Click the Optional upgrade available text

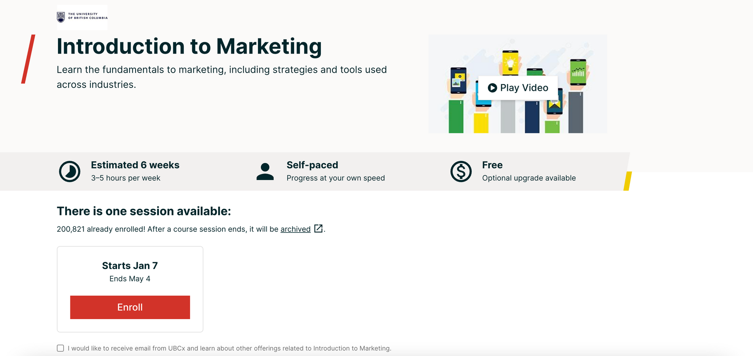(529, 178)
